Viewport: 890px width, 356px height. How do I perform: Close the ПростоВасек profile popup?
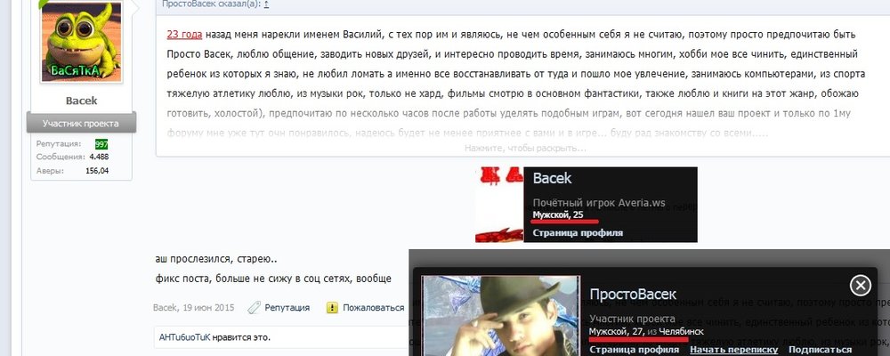861,285
